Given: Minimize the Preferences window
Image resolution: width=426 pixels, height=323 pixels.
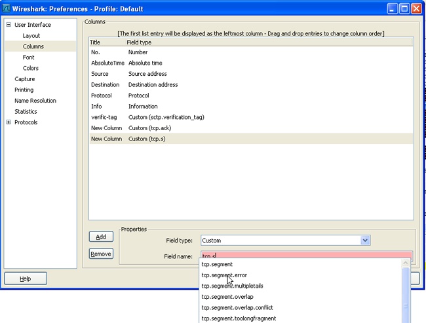Looking at the screenshot, I should click(392, 8).
